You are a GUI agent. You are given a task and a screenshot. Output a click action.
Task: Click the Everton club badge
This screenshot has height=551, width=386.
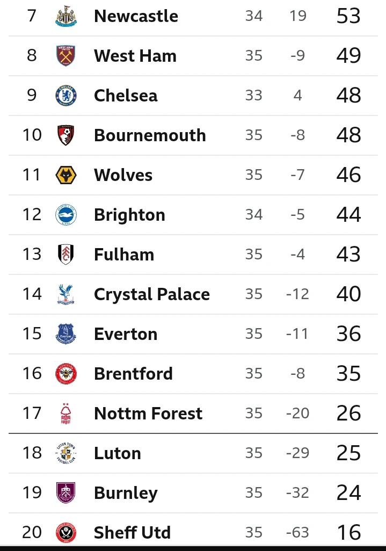pos(66,334)
